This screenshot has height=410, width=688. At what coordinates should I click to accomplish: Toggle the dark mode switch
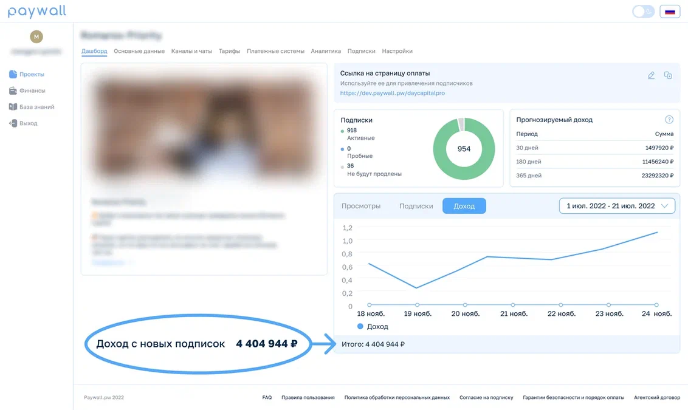tap(643, 12)
